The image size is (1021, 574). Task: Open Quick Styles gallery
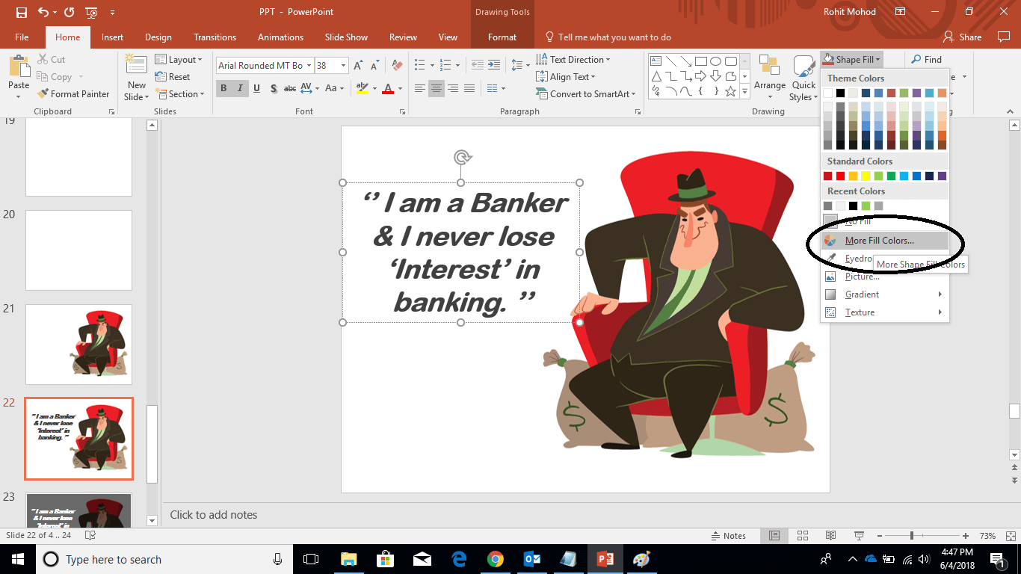tap(803, 77)
